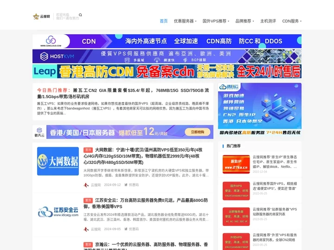
Task: Click the 优惠码 category icon on 2024-09-05 post
Action: 126,229
